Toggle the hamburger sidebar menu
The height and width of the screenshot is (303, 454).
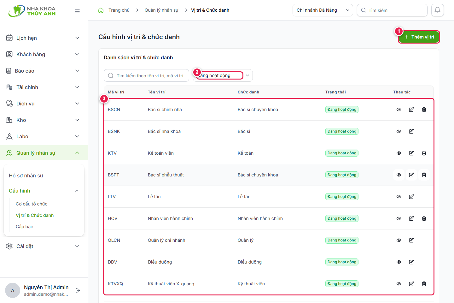(x=77, y=11)
